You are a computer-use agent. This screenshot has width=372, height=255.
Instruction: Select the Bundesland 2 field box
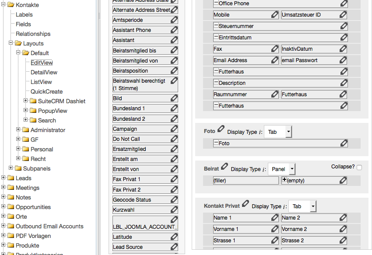click(x=145, y=119)
